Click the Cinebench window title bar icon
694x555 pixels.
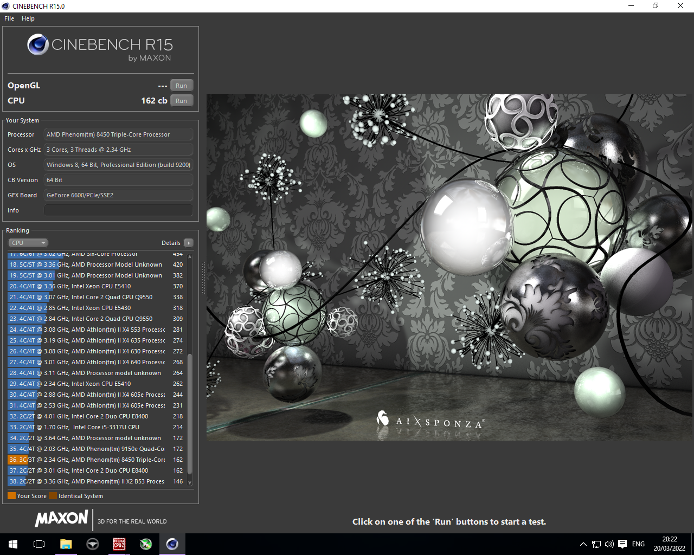click(6, 6)
